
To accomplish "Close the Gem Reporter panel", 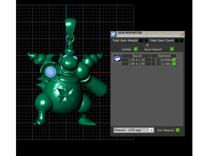I will [182, 34].
